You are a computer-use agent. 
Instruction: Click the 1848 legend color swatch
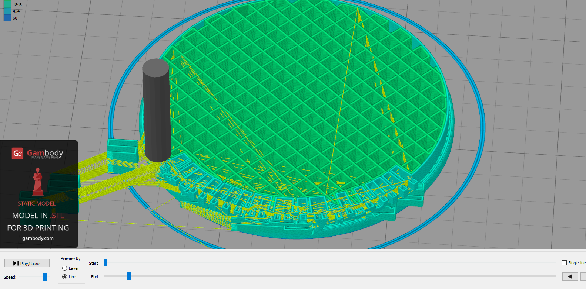(7, 5)
